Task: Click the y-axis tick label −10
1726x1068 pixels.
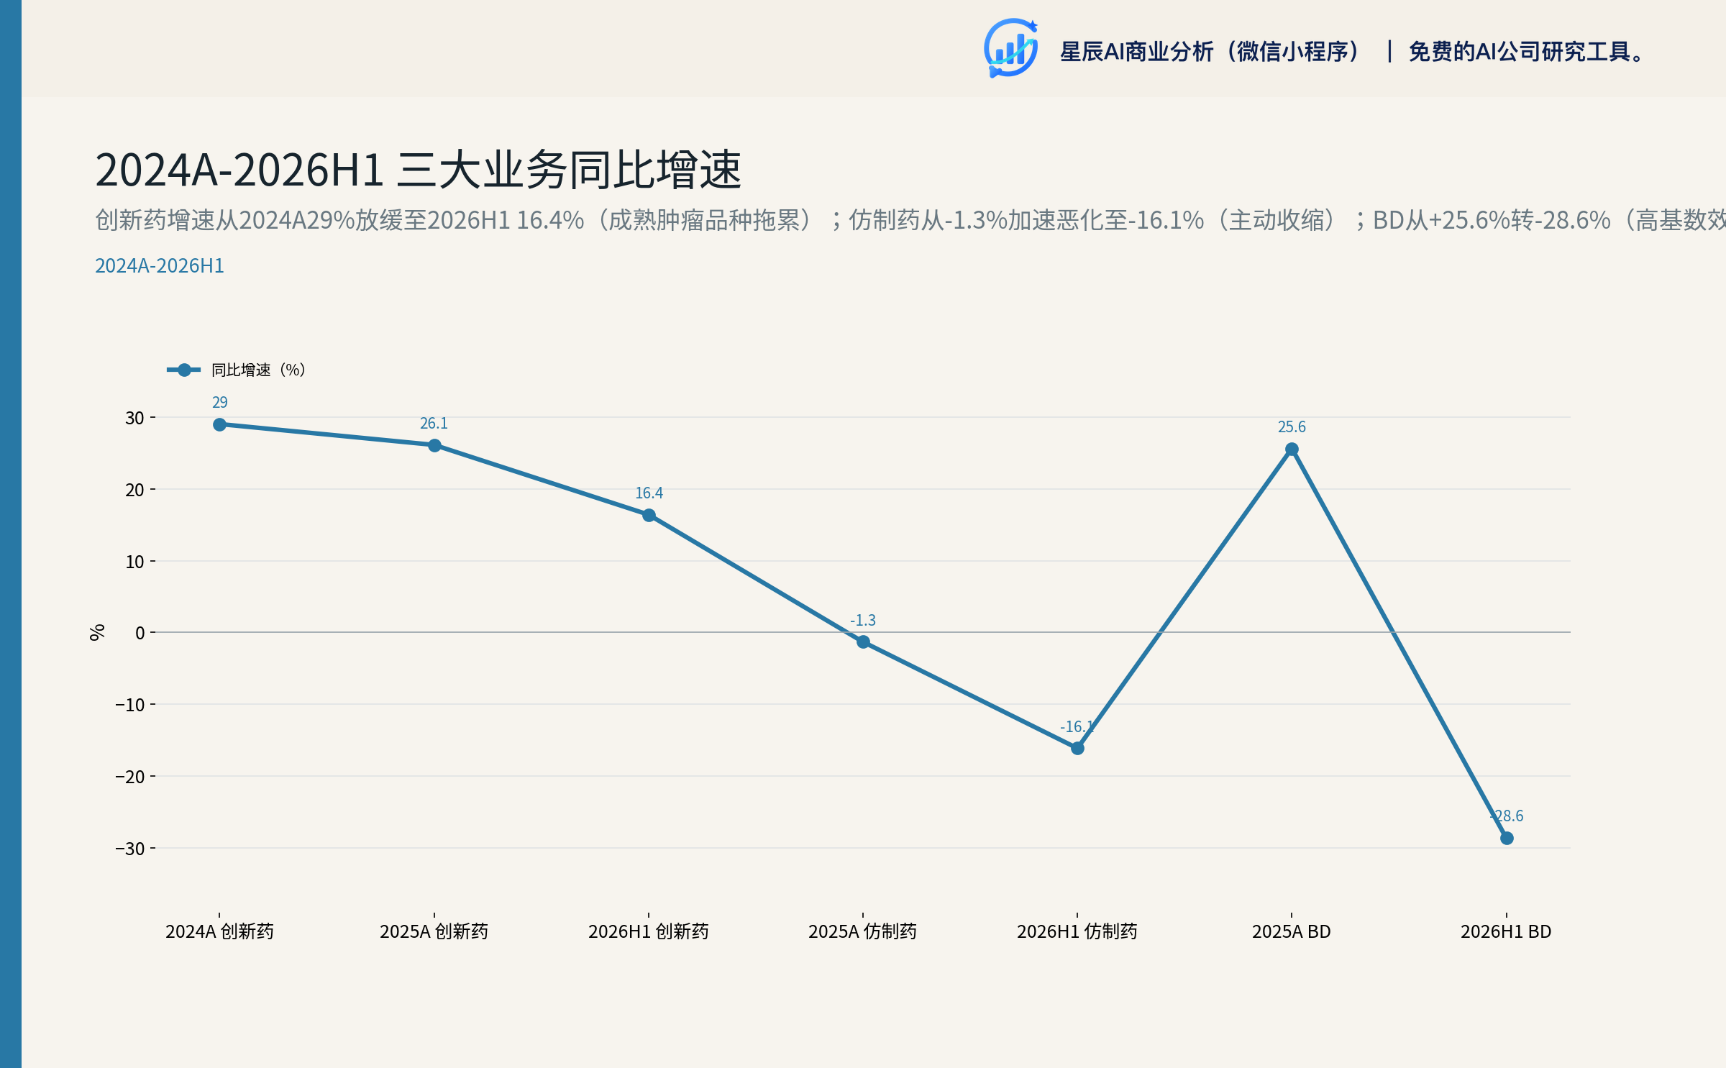Action: [x=130, y=706]
